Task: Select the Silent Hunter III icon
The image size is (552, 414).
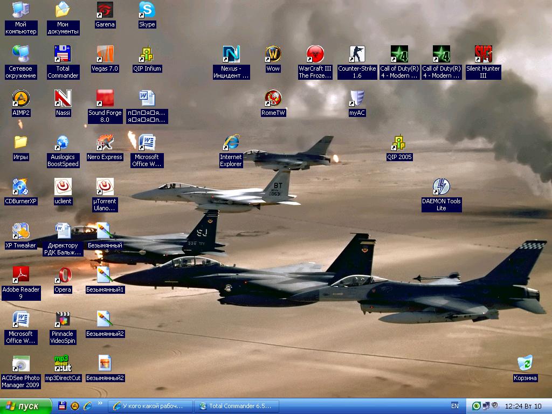Action: pos(483,54)
